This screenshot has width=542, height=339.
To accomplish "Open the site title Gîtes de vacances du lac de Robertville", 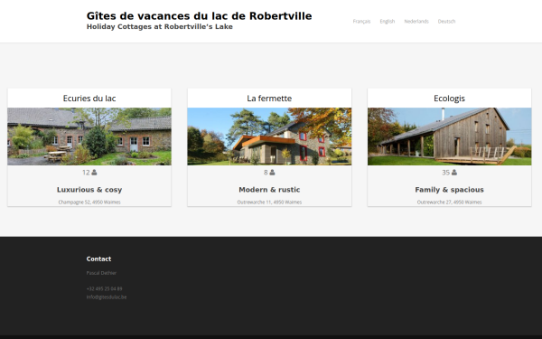I will [x=199, y=16].
